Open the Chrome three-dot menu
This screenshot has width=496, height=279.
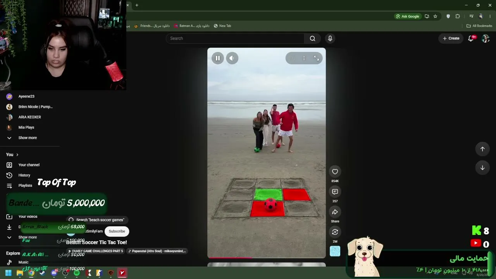(x=490, y=16)
